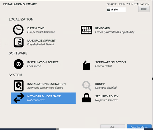Viewport: 153px width, 130px height.
Task: Click the KEYBOARD heading
Action: tap(103, 28)
